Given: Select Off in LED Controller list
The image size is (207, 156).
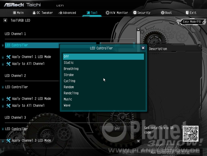Looking at the screenshot, I should pyautogui.click(x=103, y=57).
